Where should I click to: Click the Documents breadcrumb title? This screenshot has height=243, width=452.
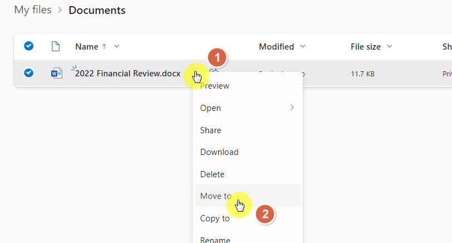(x=97, y=11)
